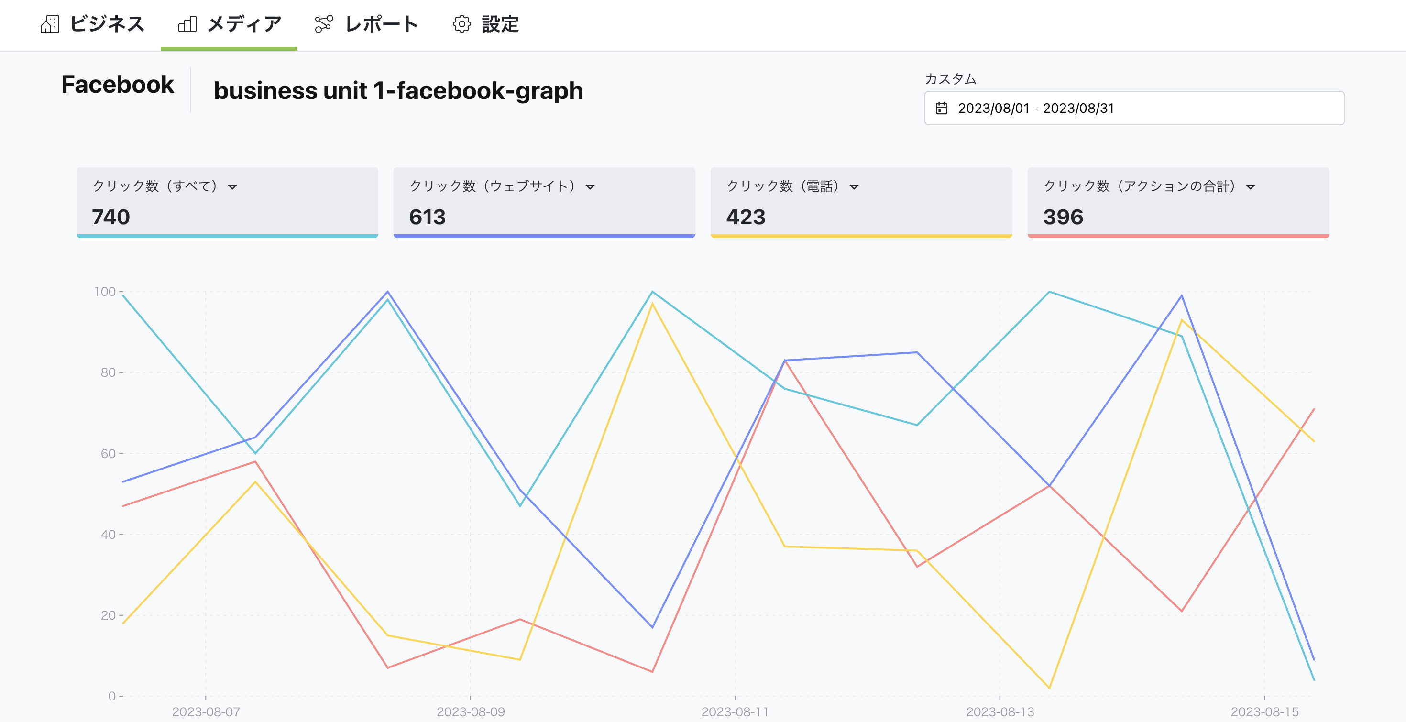Viewport: 1406px width, 722px height.
Task: Switch to the レポート tab
Action: click(381, 24)
